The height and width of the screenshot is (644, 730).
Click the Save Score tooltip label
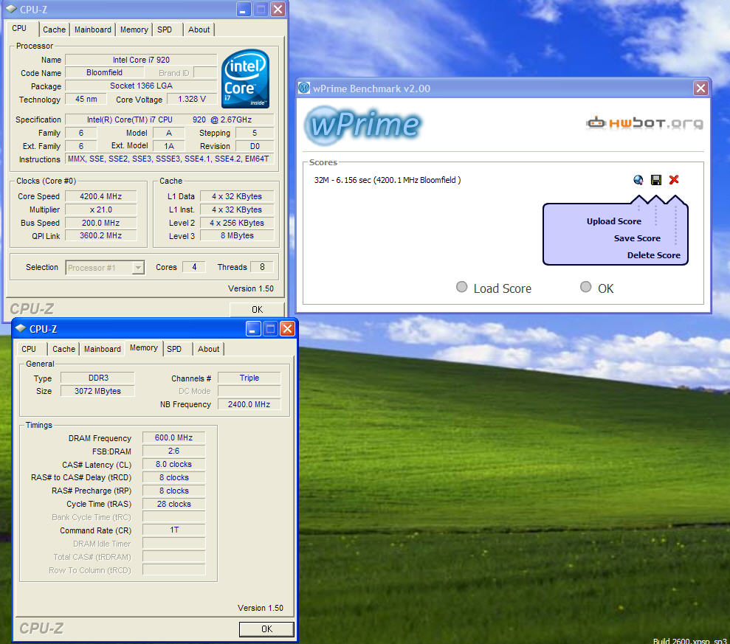(637, 238)
